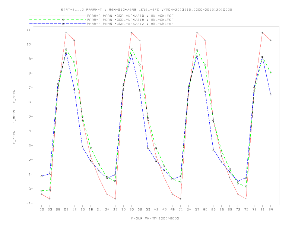Click y-axis tick label 8
This screenshot has width=295, height=228.
(x=30, y=73)
